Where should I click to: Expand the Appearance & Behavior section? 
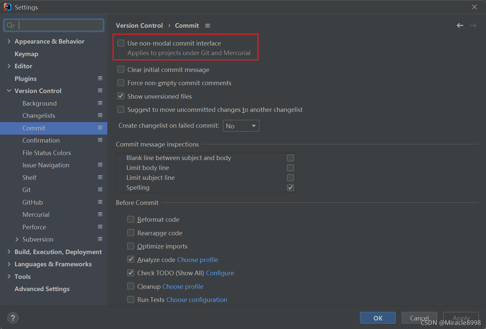point(9,41)
